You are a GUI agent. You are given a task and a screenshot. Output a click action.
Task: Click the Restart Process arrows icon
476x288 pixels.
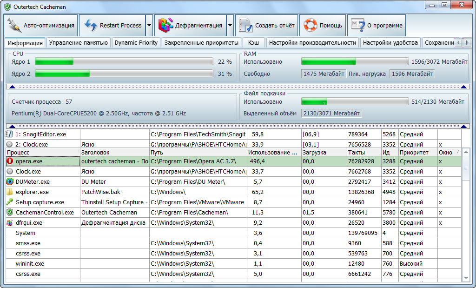point(90,25)
